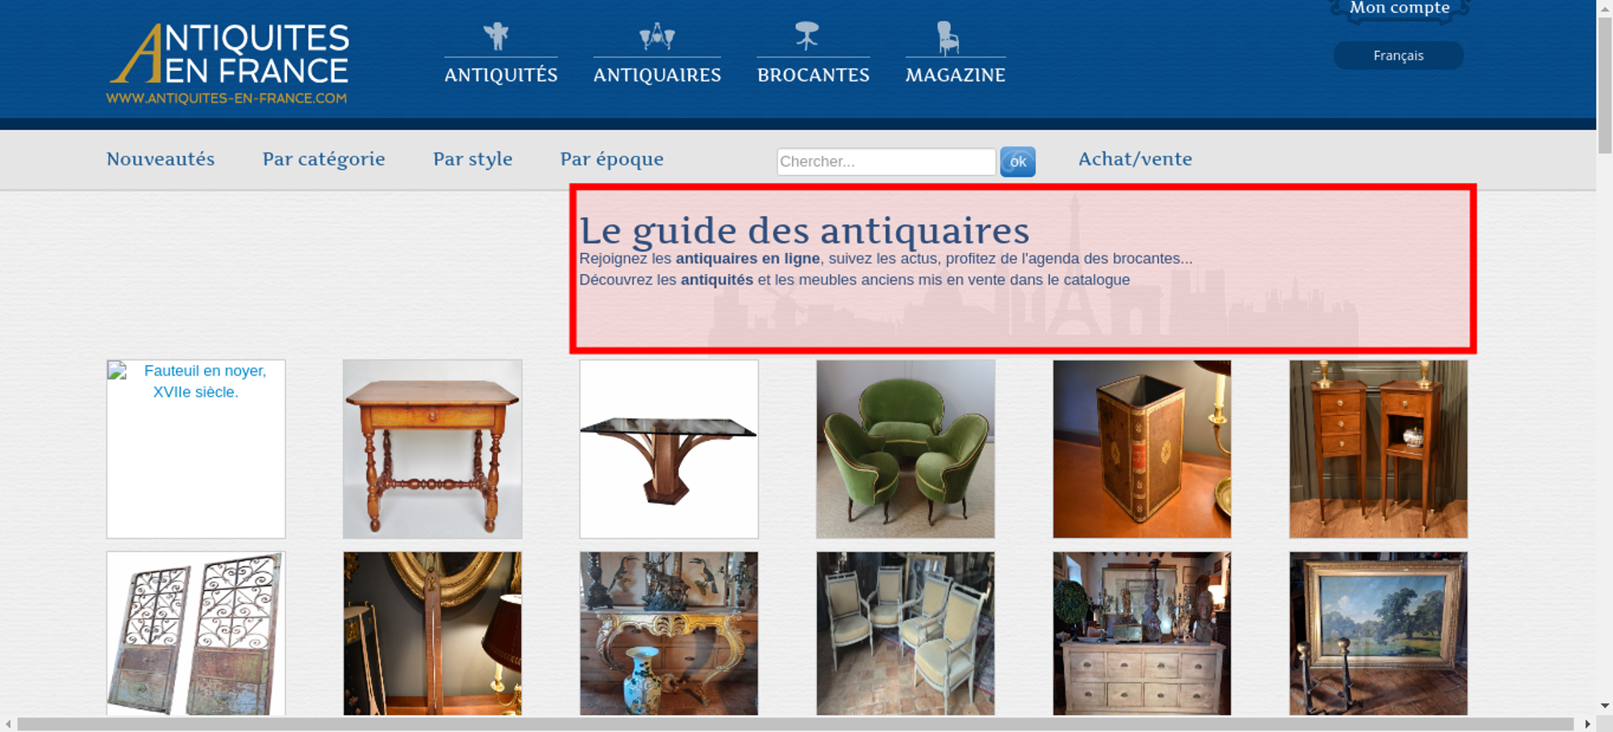
Task: Click the pedestal table icon above Brocantes
Action: click(806, 36)
